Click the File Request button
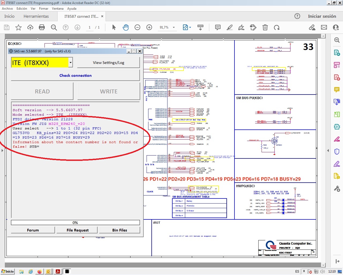This screenshot has height=275, width=343. coord(77,230)
